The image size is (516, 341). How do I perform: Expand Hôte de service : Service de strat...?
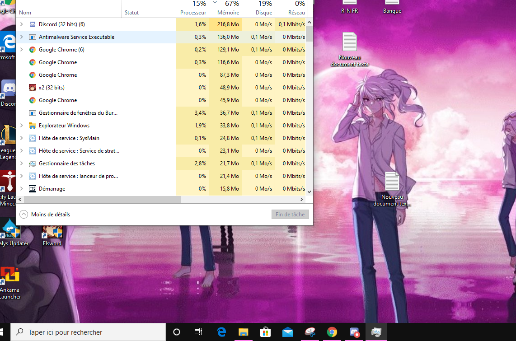click(x=22, y=151)
